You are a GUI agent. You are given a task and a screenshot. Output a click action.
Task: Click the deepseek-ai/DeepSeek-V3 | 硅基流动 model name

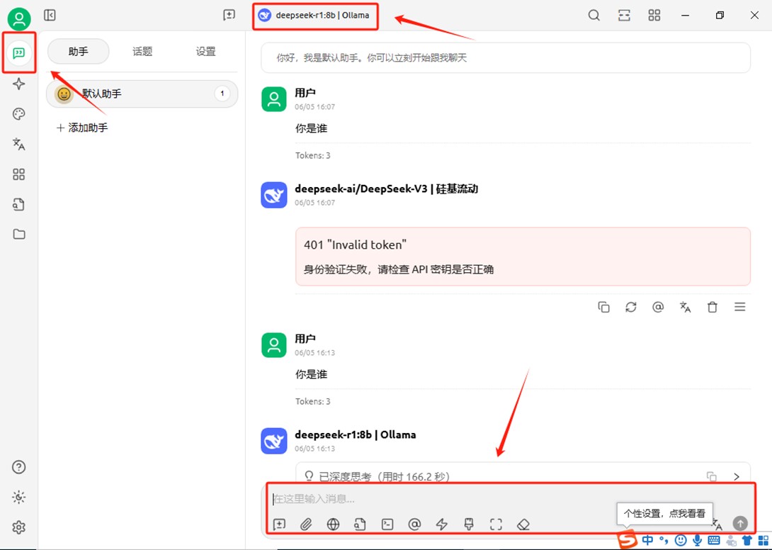pyautogui.click(x=387, y=189)
